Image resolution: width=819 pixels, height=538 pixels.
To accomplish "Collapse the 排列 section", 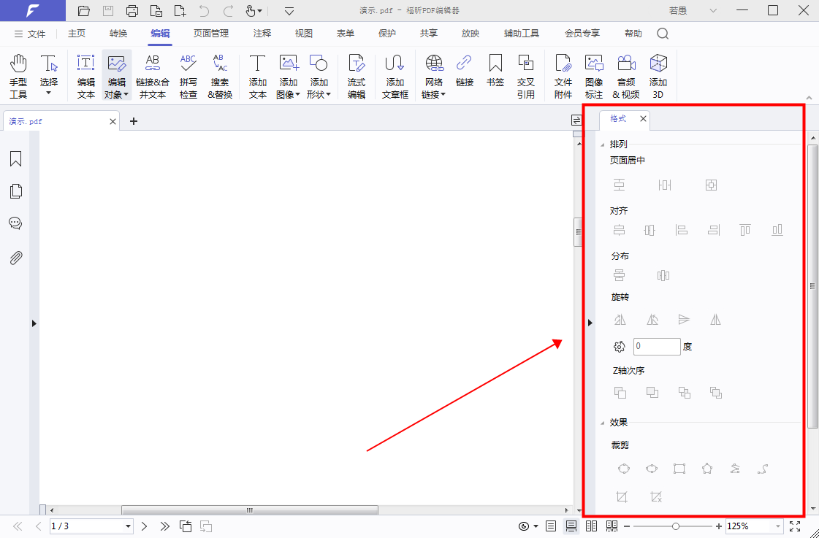I will (603, 145).
